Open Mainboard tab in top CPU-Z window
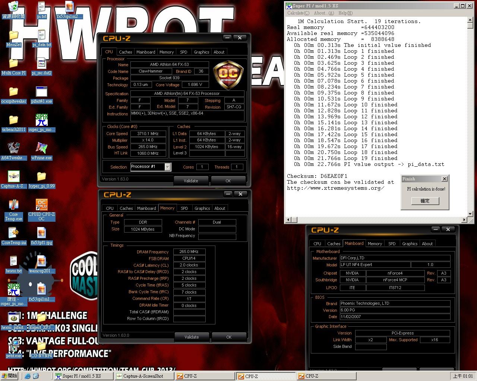Viewport: 477px width, 381px height. (x=146, y=52)
